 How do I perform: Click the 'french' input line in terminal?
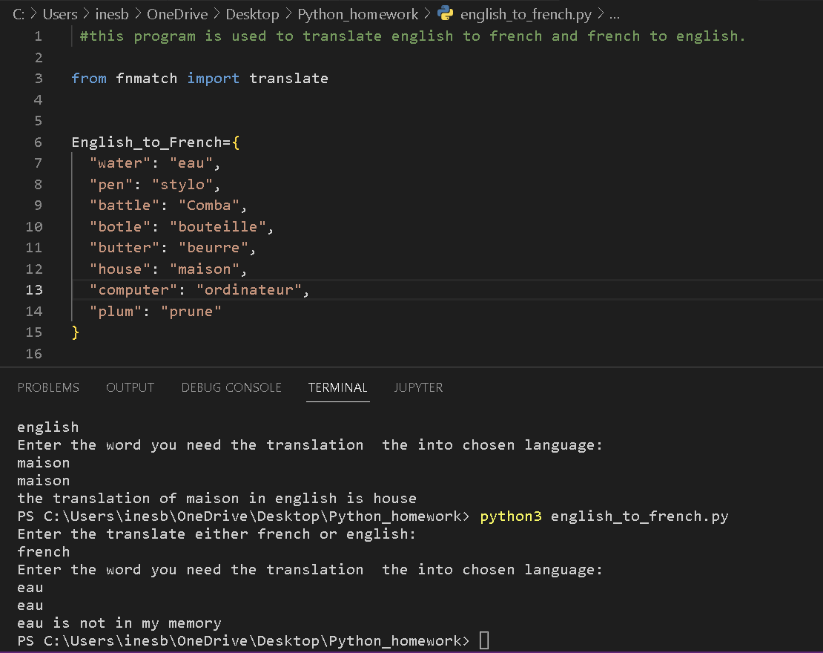tap(44, 552)
